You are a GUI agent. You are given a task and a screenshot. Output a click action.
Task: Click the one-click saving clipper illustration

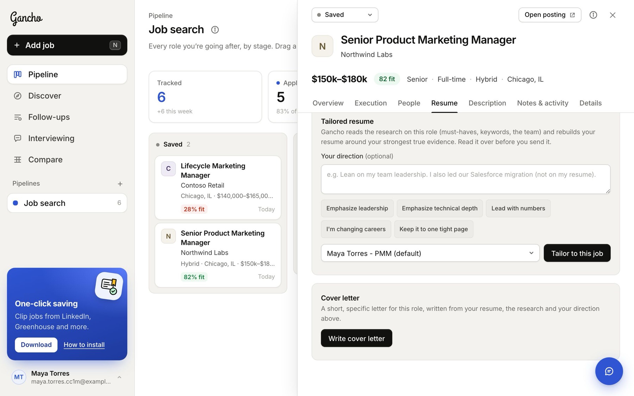point(109,286)
